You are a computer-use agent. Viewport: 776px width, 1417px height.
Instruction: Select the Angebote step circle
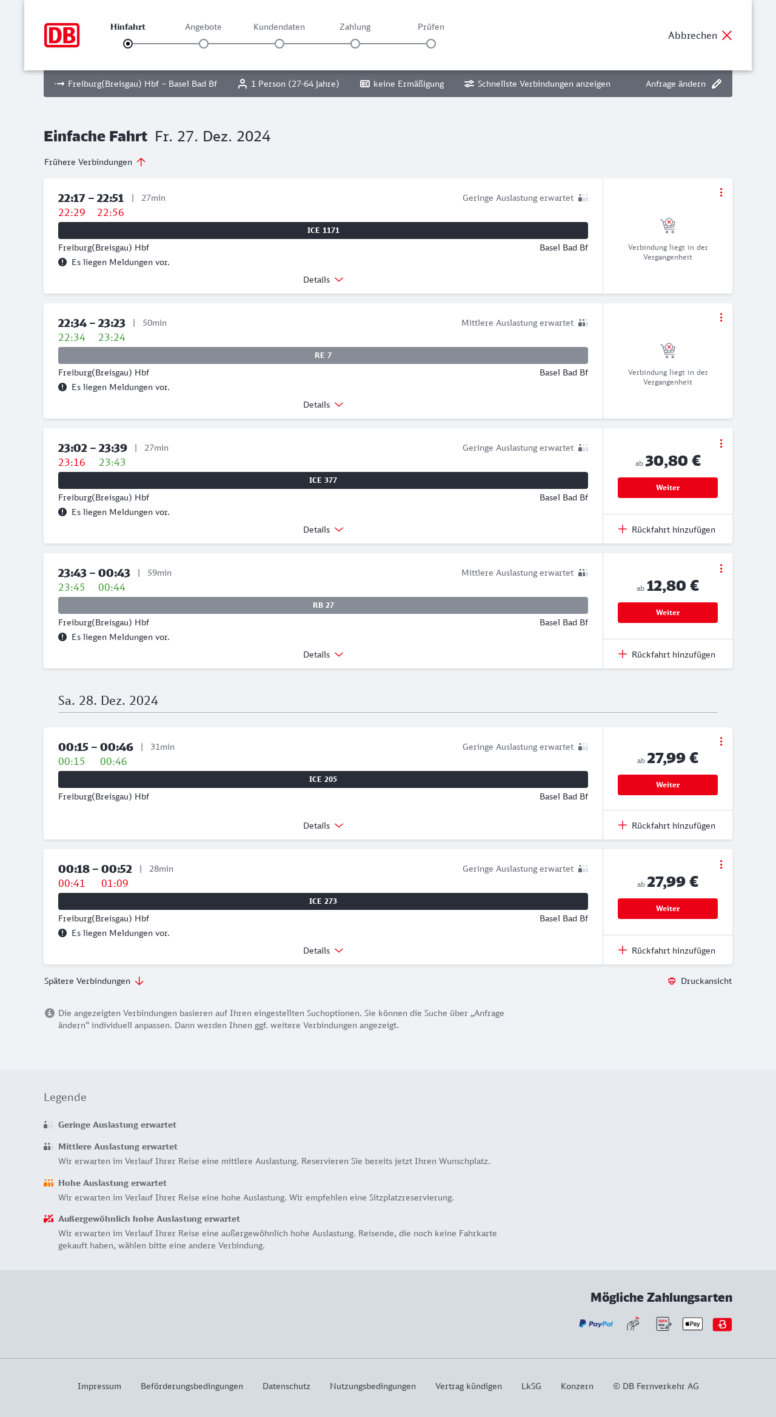point(204,44)
